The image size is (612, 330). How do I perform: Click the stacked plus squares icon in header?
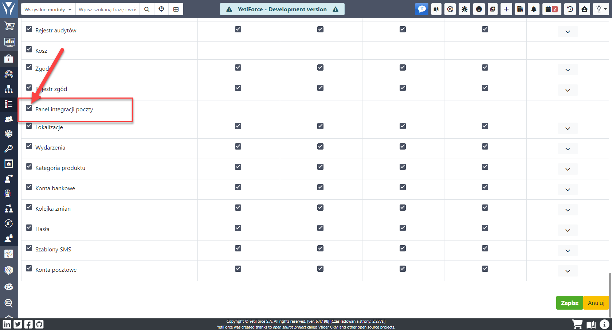[493, 9]
